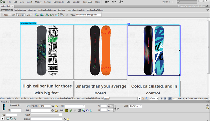Select the status bar Select tool arrow
This screenshot has height=121, width=210.
139,98
